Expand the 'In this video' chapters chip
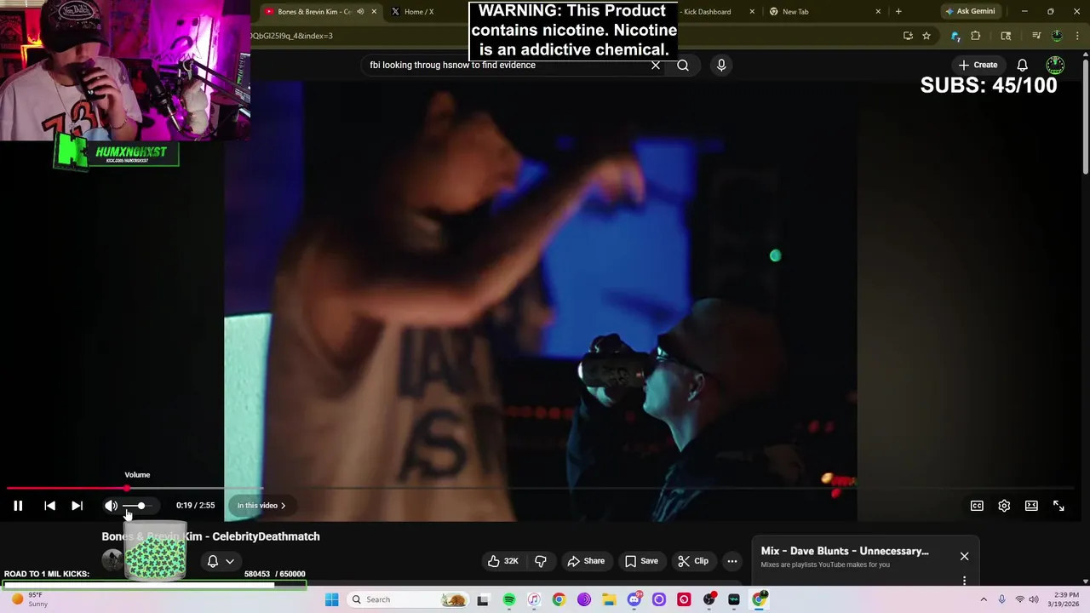The height and width of the screenshot is (613, 1090). click(x=261, y=506)
